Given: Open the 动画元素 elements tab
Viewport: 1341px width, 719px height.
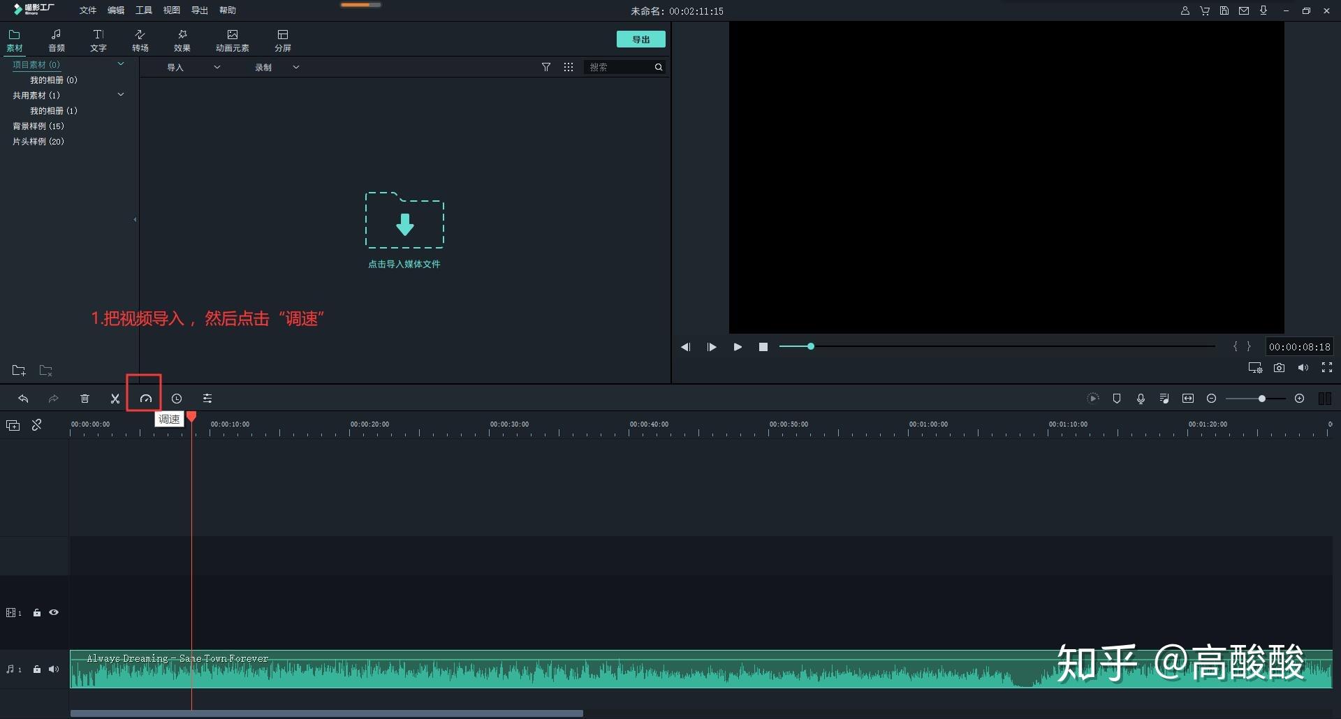Looking at the screenshot, I should pos(233,40).
